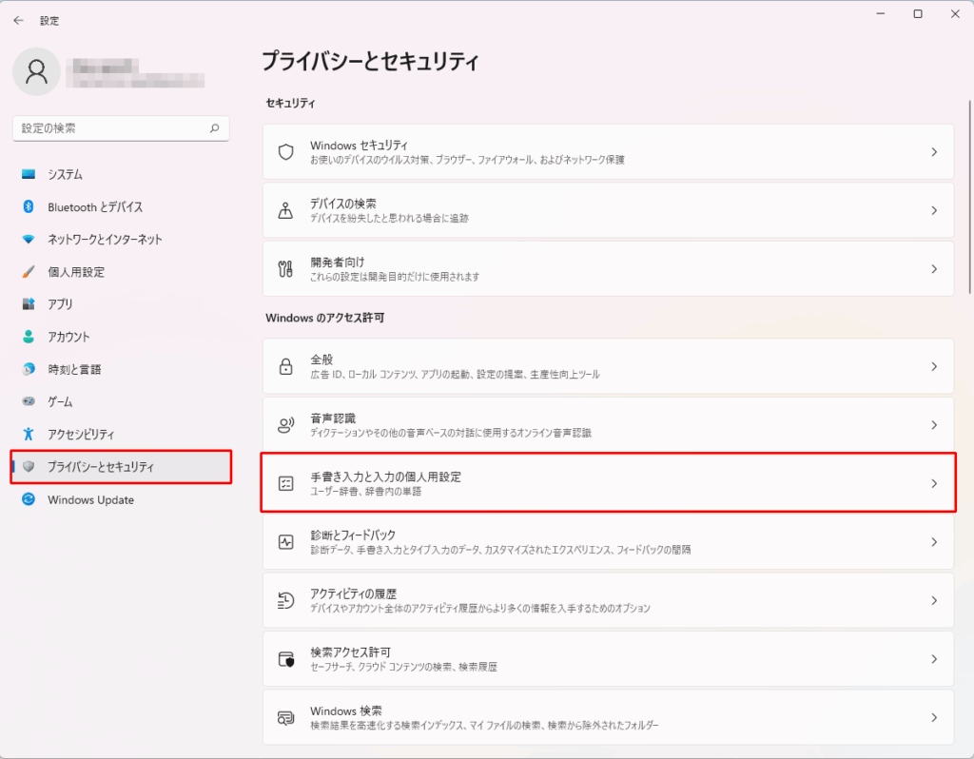Click the Windows Update refresh icon
This screenshot has height=759, width=974.
tap(29, 499)
